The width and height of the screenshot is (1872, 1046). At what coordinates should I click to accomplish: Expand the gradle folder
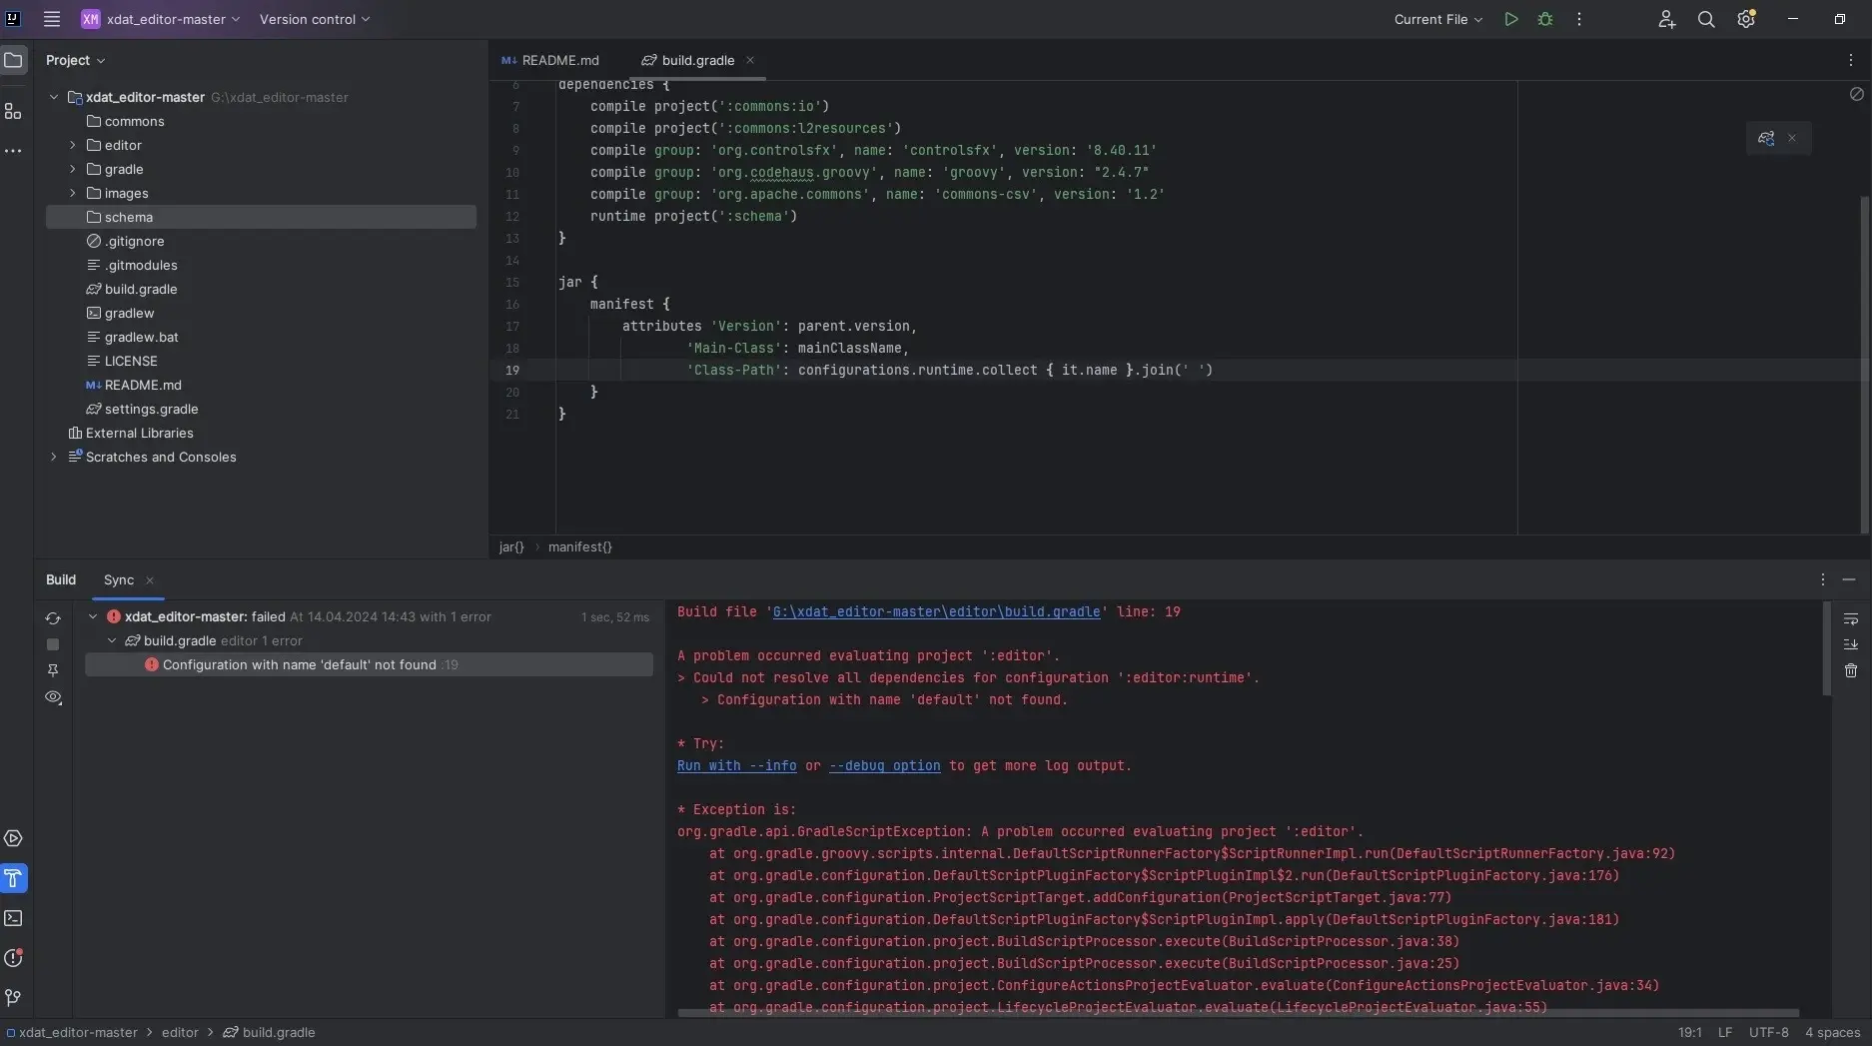click(72, 169)
